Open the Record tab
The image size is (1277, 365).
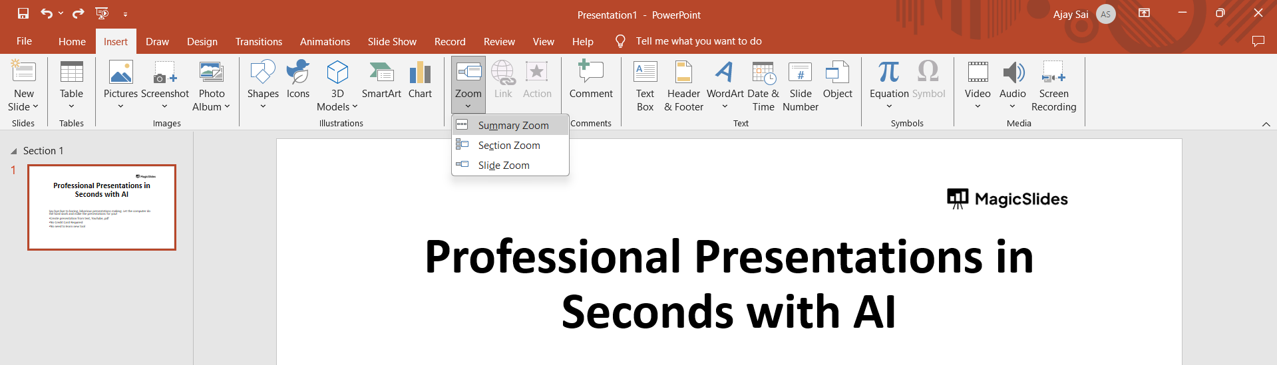click(x=450, y=41)
